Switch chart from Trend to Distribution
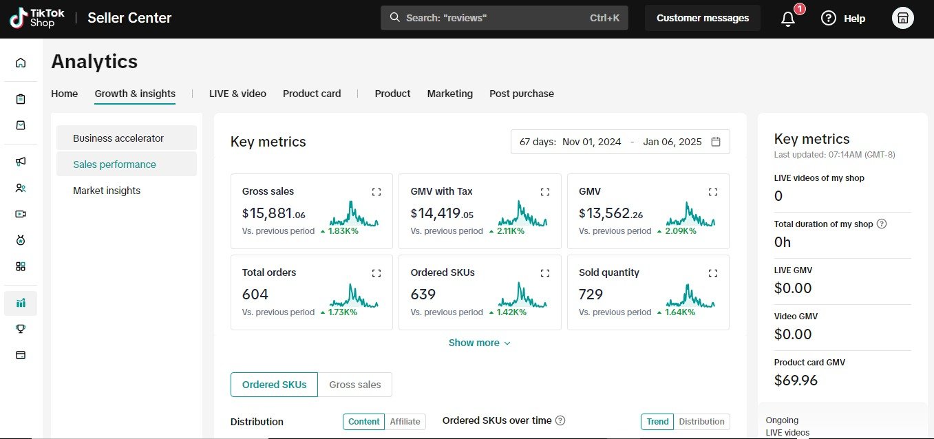 tap(701, 422)
